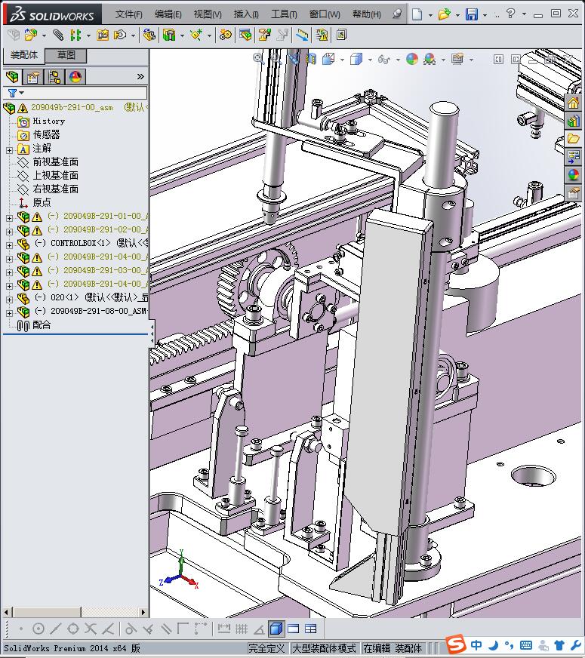The width and height of the screenshot is (585, 658).
Task: Click the Save floppy disk icon
Action: 472,14
